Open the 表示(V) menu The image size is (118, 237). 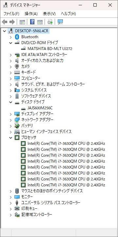(x=49, y=14)
